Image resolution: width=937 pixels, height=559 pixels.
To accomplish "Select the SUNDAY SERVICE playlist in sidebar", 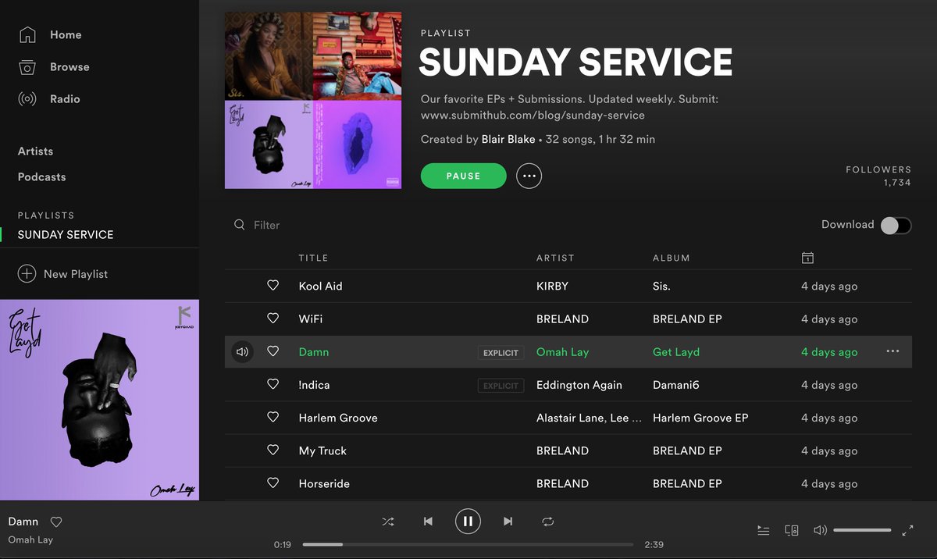I will pos(66,235).
